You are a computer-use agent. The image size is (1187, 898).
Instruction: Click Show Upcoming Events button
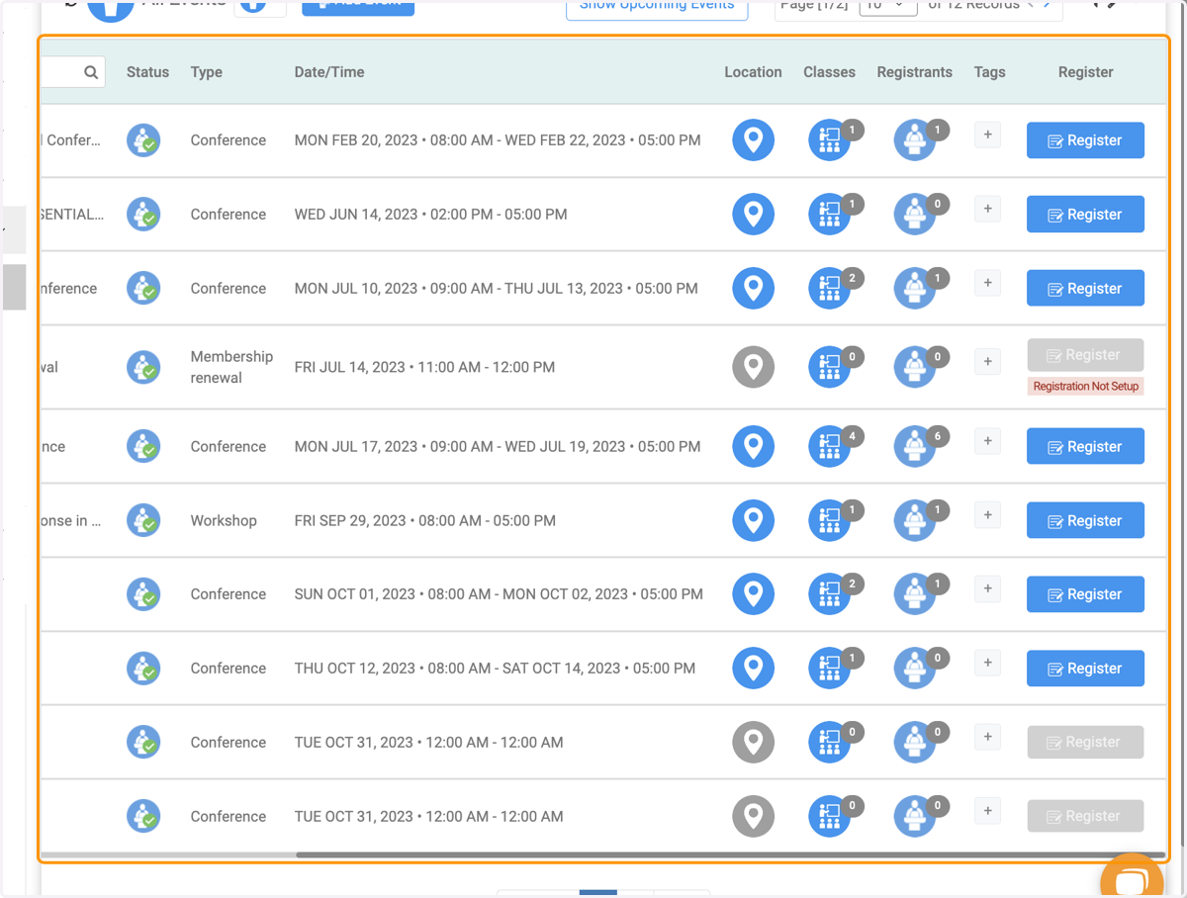[x=657, y=7]
